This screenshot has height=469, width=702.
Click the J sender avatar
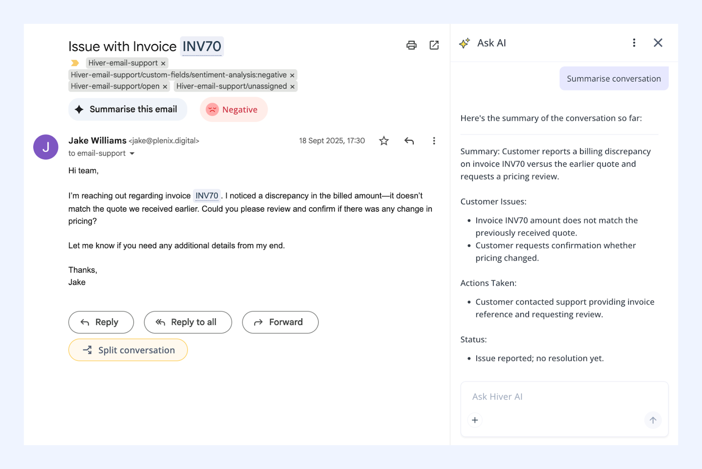(x=46, y=147)
